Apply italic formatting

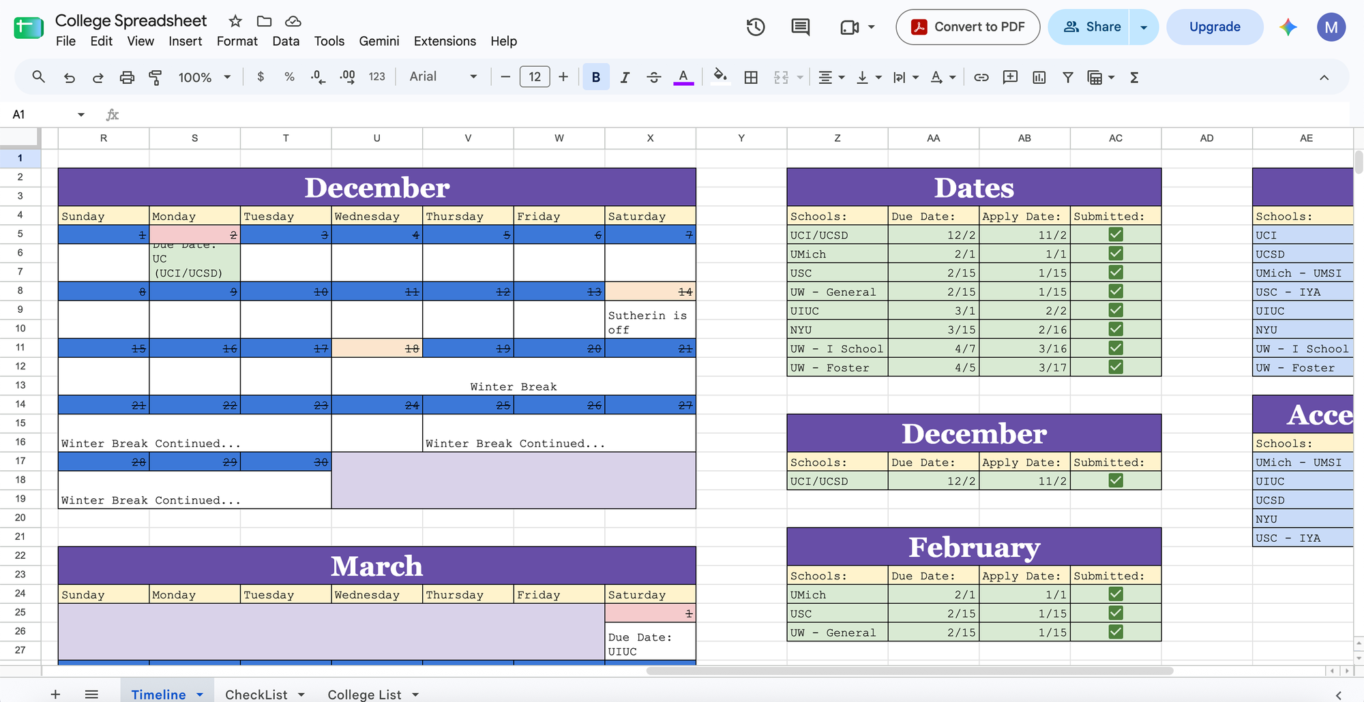[x=625, y=78]
